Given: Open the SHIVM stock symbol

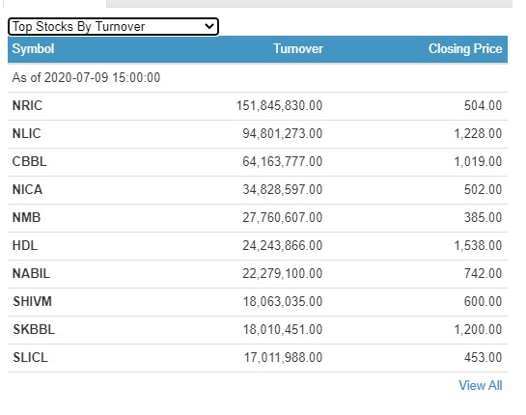Looking at the screenshot, I should point(32,302).
